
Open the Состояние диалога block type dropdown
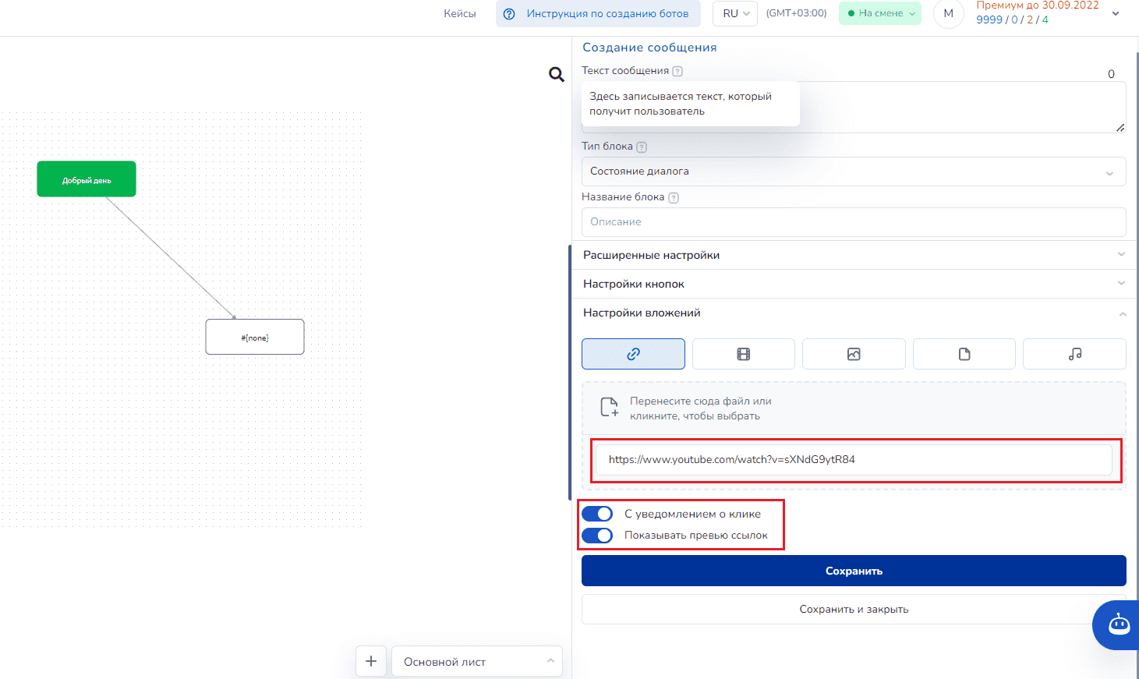tap(854, 172)
